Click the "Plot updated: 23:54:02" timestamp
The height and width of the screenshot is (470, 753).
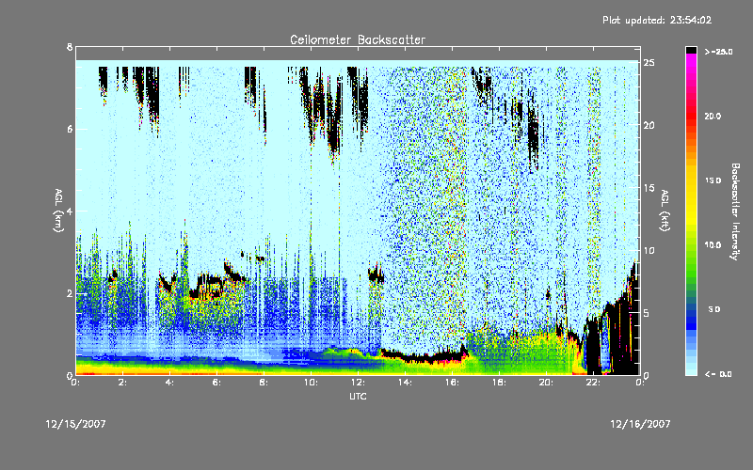[657, 20]
